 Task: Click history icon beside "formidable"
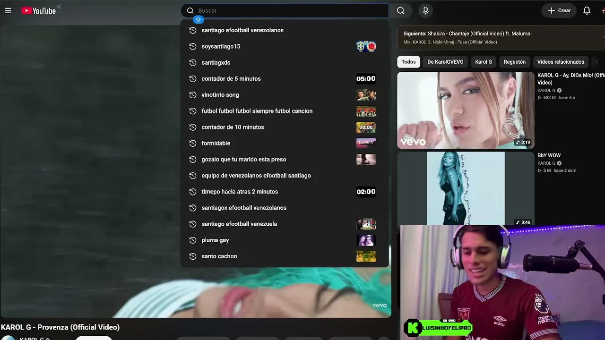tap(192, 143)
